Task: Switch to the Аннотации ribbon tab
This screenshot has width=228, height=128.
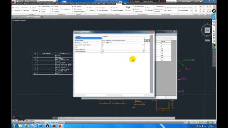Action: (x=34, y=4)
